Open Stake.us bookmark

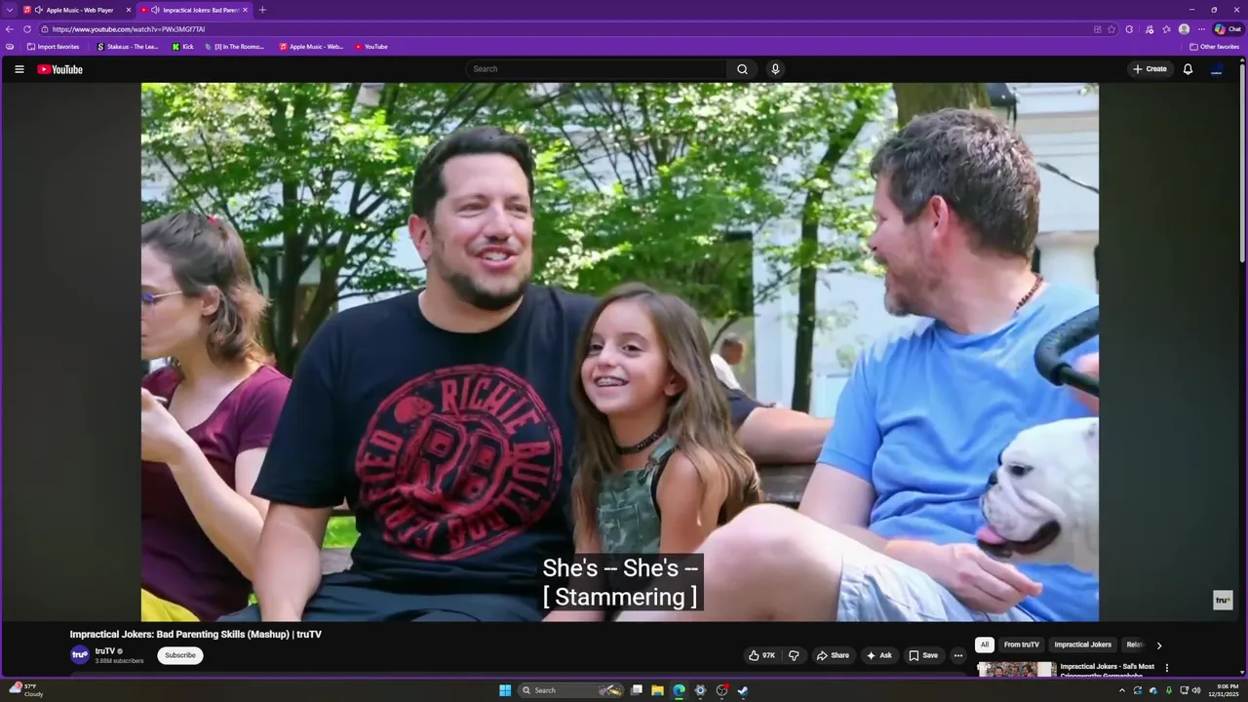[128, 47]
